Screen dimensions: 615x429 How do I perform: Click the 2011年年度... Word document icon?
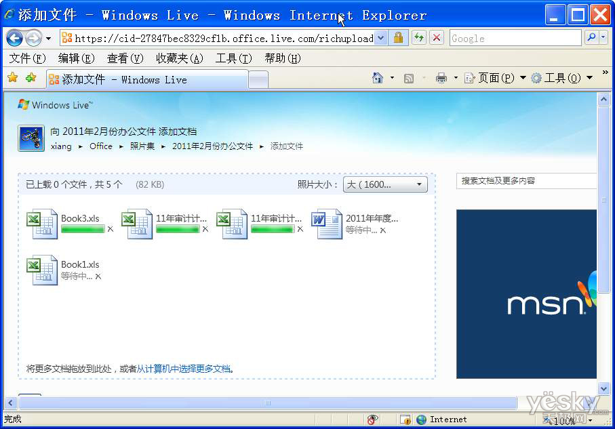click(x=327, y=224)
